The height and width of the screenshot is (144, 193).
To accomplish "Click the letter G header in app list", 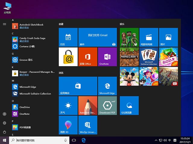I will [13, 54].
